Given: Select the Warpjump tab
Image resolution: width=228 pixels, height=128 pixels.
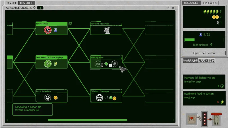Looking at the screenshot, I should point(190,61).
